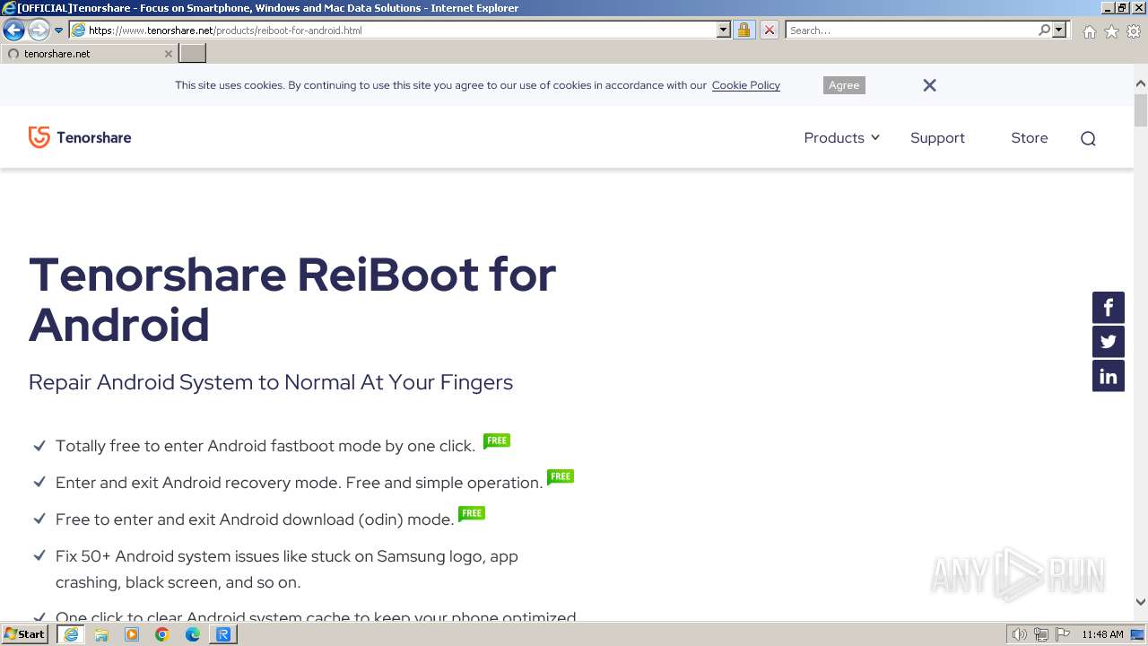Click the site search magnifier icon
Screen dimensions: 1148x646
(x=1088, y=138)
